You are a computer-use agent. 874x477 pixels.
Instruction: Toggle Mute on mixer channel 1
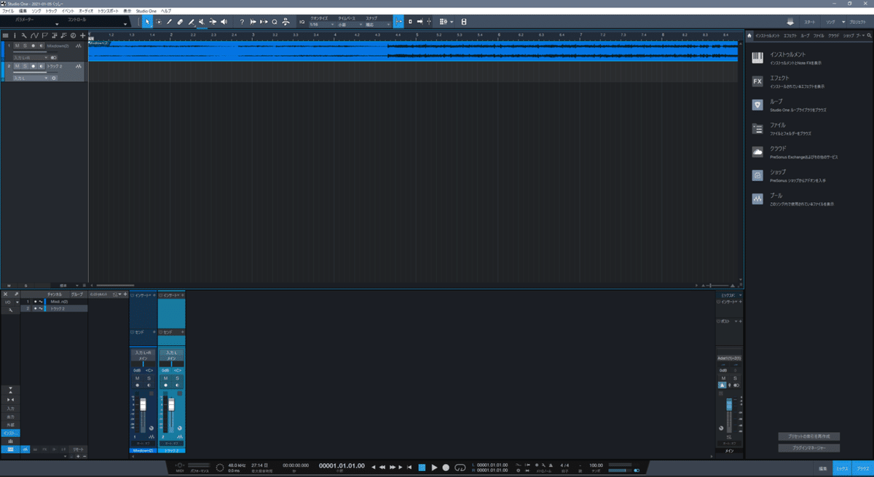(x=137, y=378)
